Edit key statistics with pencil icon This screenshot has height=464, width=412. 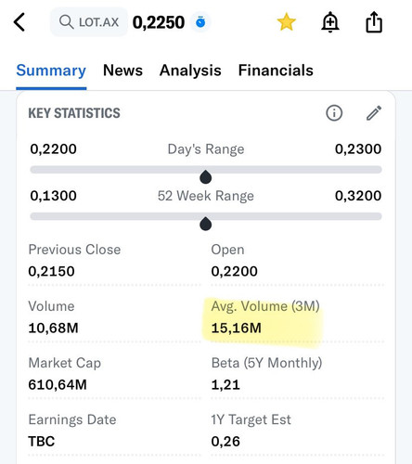pyautogui.click(x=374, y=113)
